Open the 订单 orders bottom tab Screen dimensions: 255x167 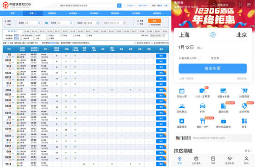(x=213, y=160)
